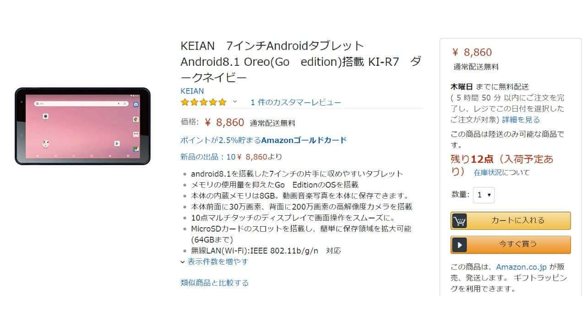Expand 表示件数を増やす to show more features

[214, 262]
